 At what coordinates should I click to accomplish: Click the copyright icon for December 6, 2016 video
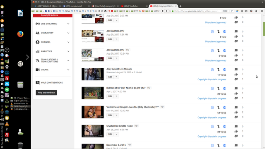(212, 145)
